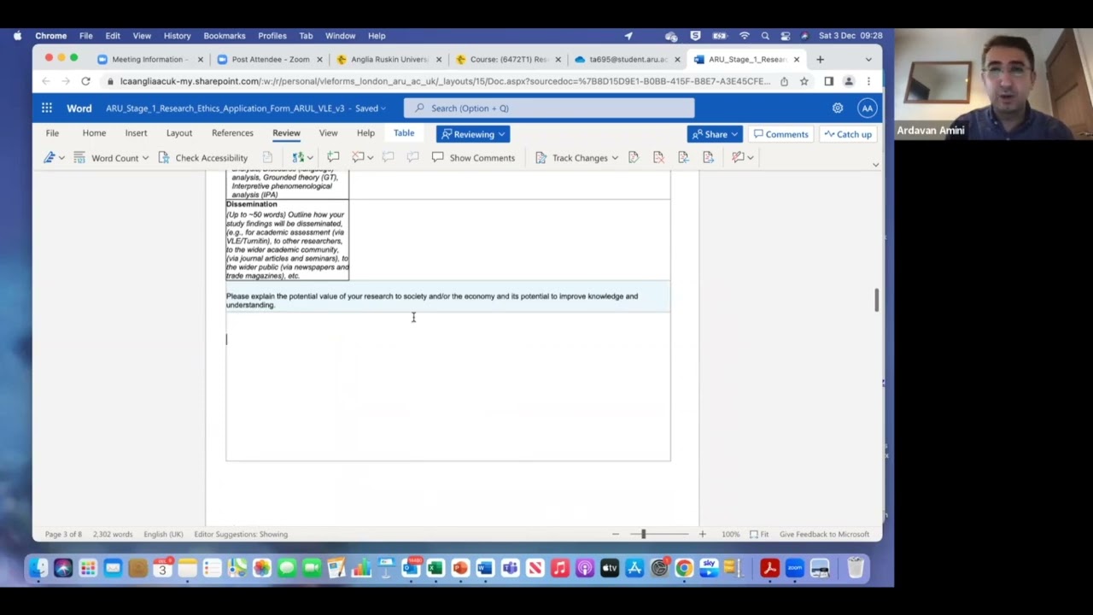Open the Reviewing mode dropdown
Image resolution: width=1093 pixels, height=615 pixels.
coord(473,134)
